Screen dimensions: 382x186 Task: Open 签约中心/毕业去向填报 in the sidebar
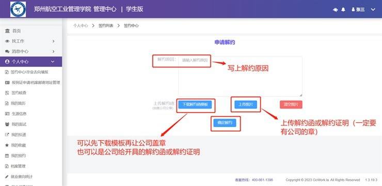29,72
